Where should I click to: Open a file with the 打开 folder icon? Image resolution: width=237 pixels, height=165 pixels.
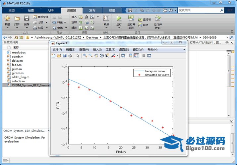coord(17,18)
